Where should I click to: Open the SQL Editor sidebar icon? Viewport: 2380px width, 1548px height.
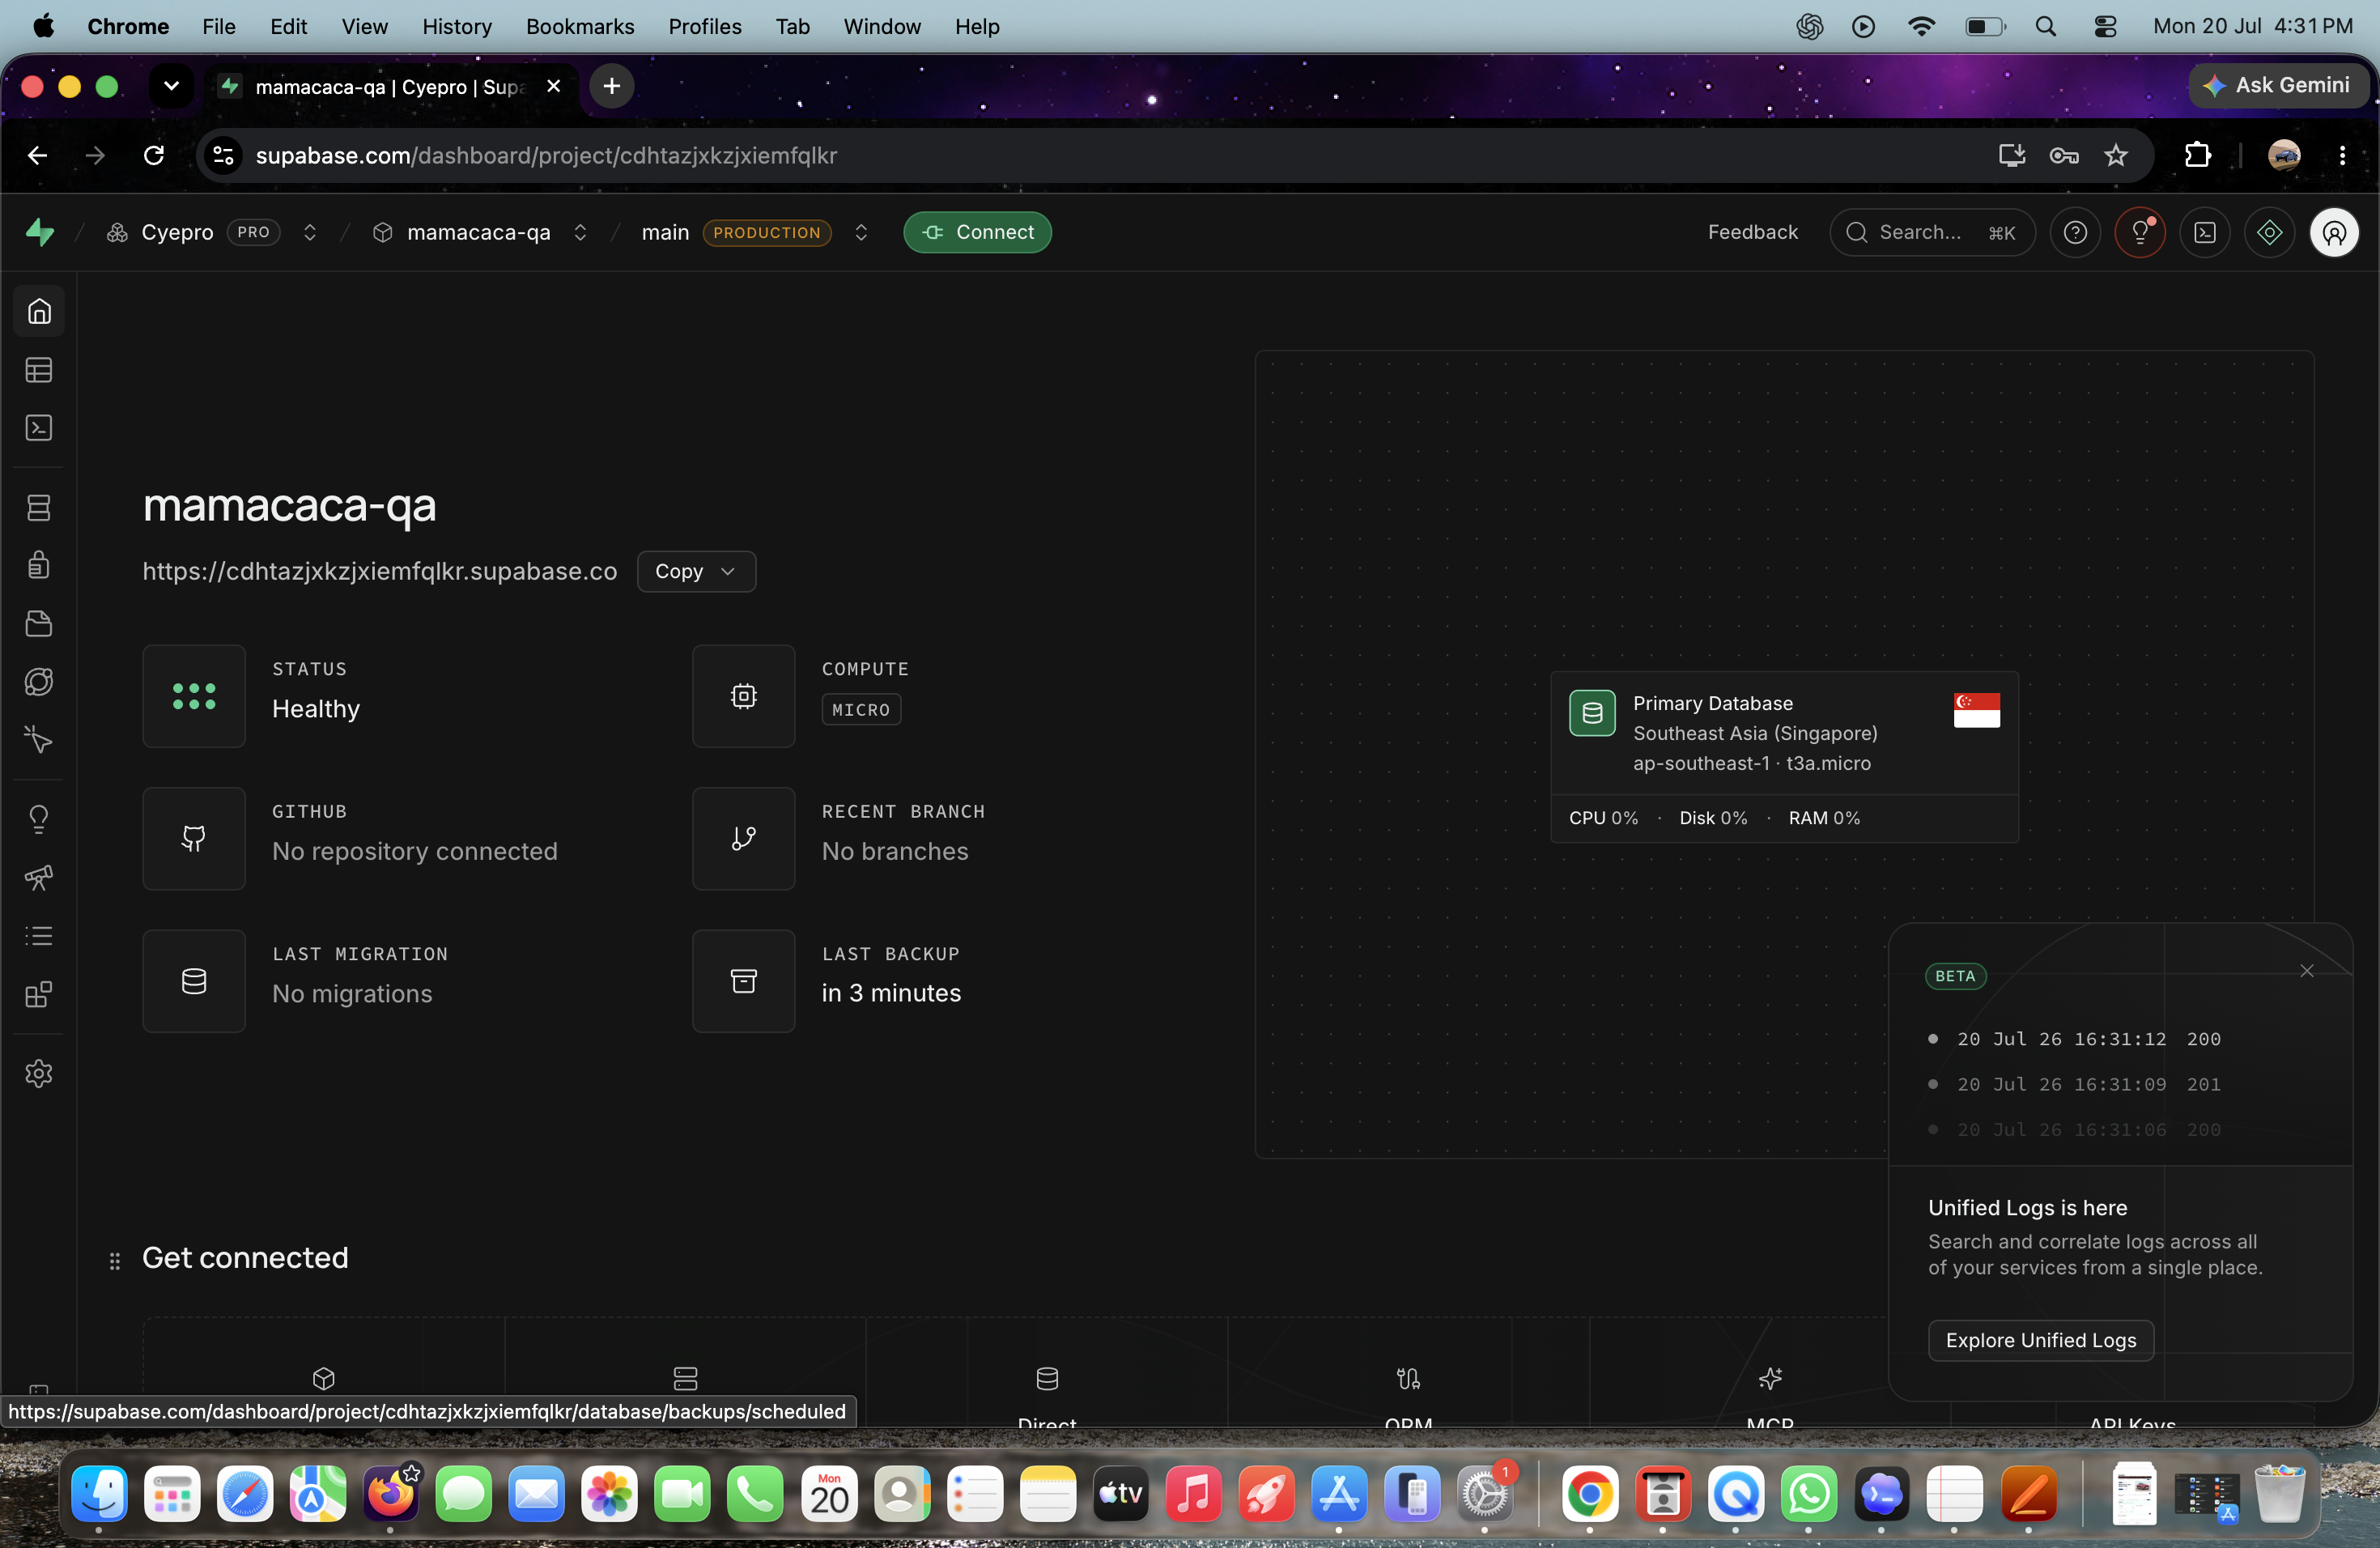[39, 428]
